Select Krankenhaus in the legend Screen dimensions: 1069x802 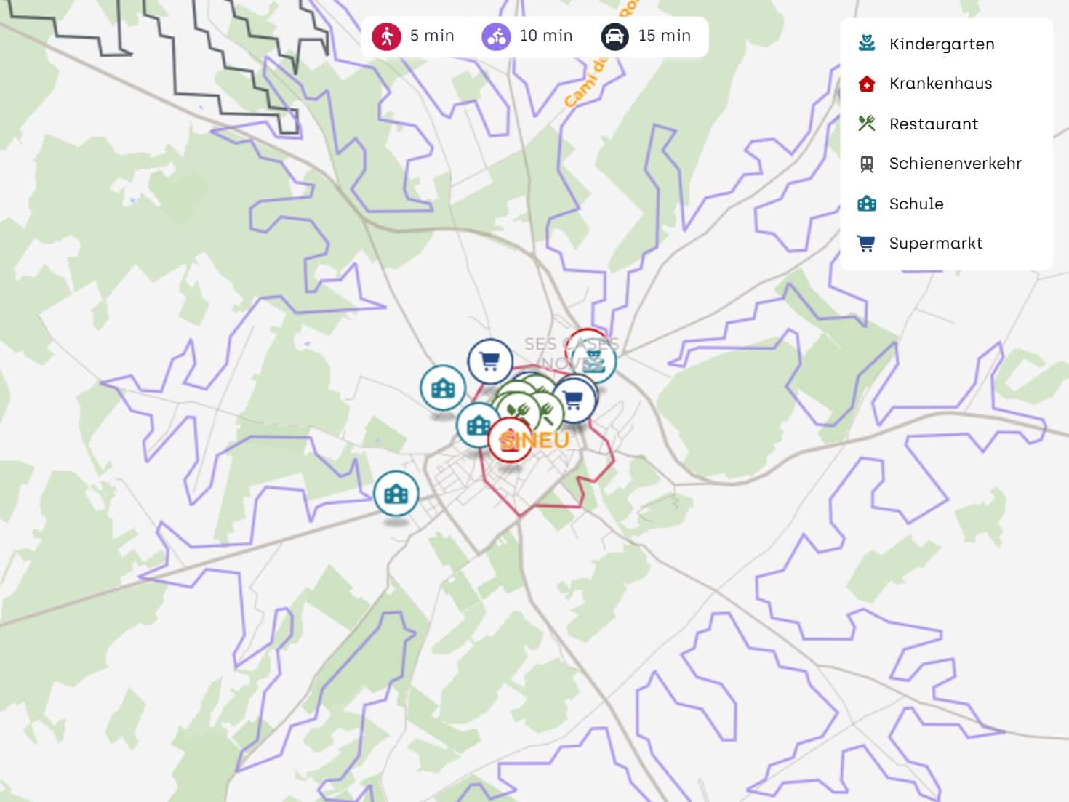940,84
